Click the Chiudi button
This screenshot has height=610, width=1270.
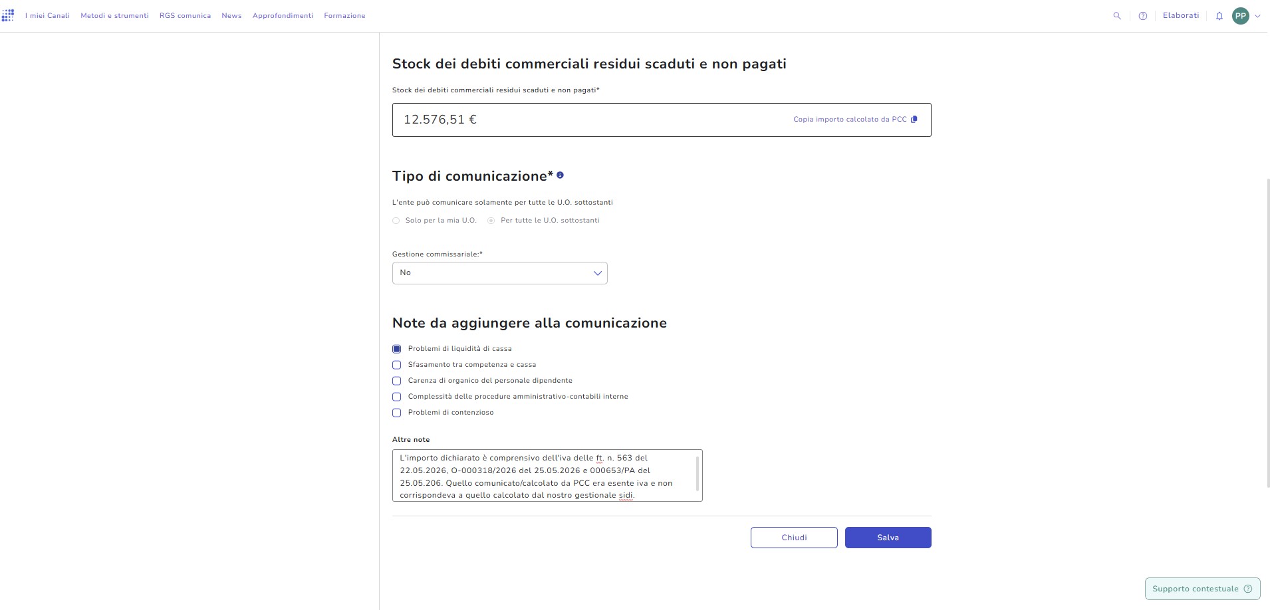point(794,538)
